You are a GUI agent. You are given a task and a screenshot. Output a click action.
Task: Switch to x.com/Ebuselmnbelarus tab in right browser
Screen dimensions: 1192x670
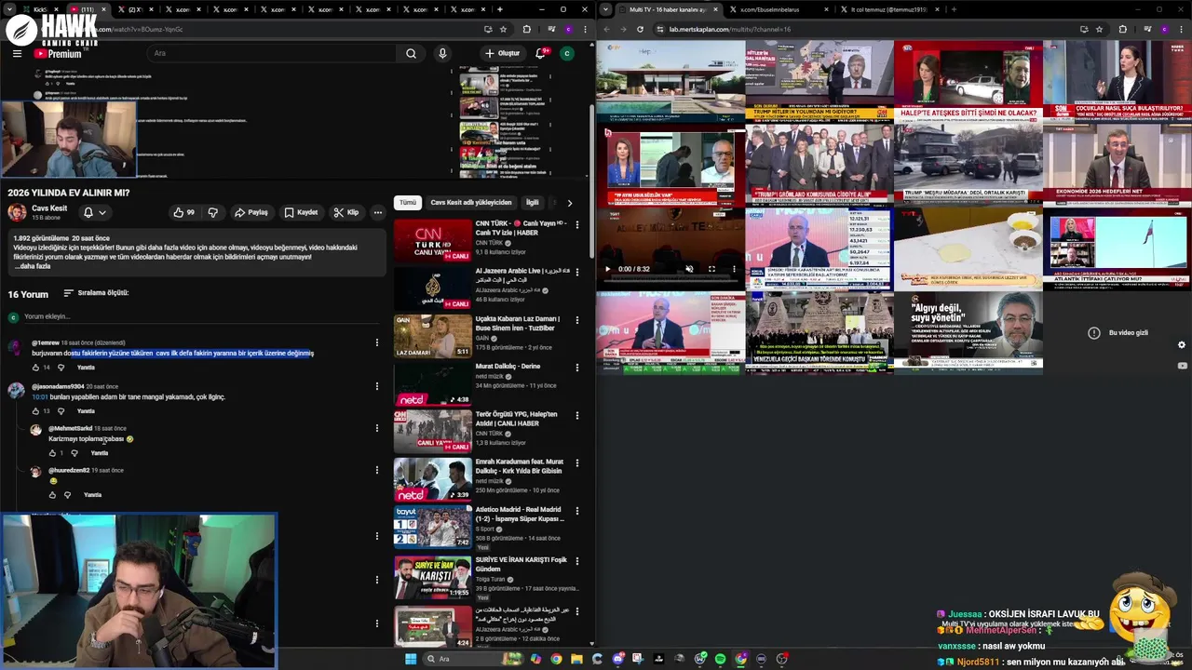(780, 9)
